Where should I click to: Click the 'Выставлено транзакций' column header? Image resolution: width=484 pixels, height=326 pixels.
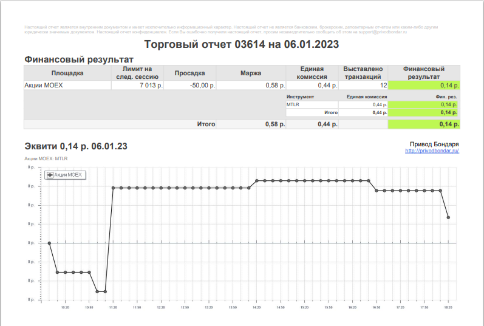[363, 73]
